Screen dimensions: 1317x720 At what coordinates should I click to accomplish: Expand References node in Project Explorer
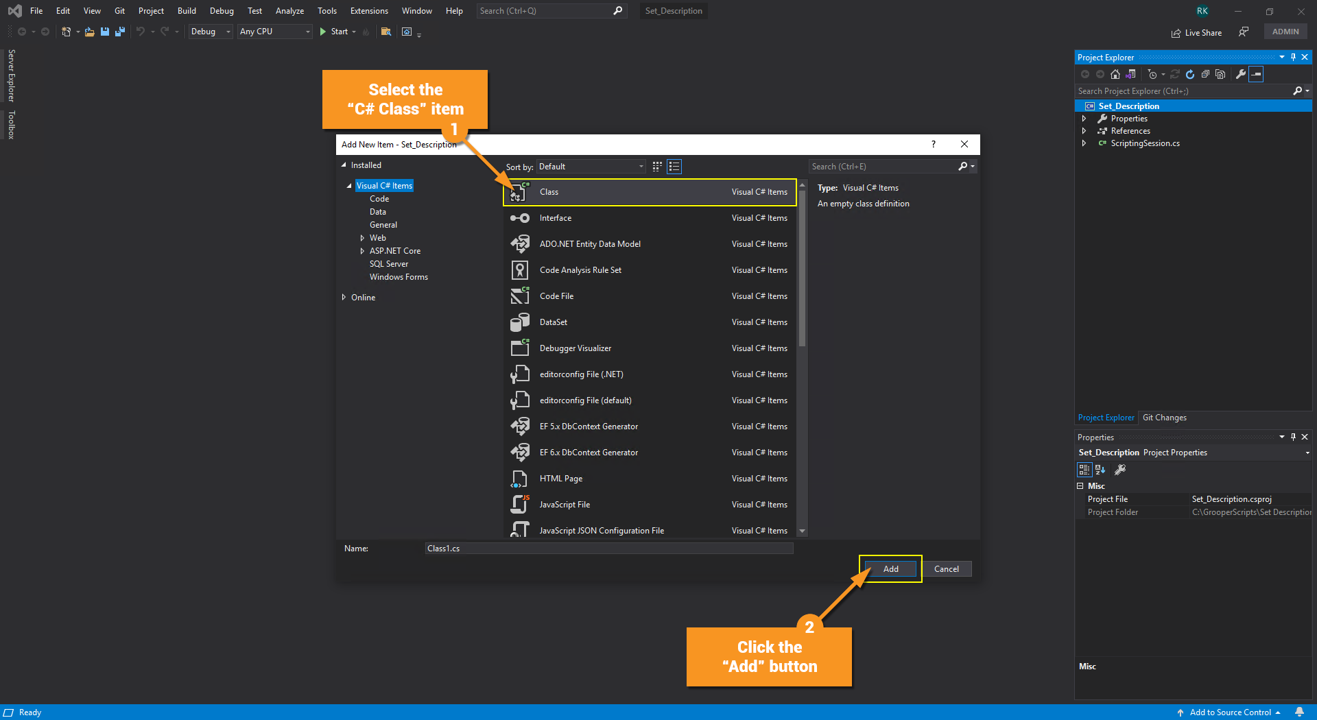click(1084, 131)
